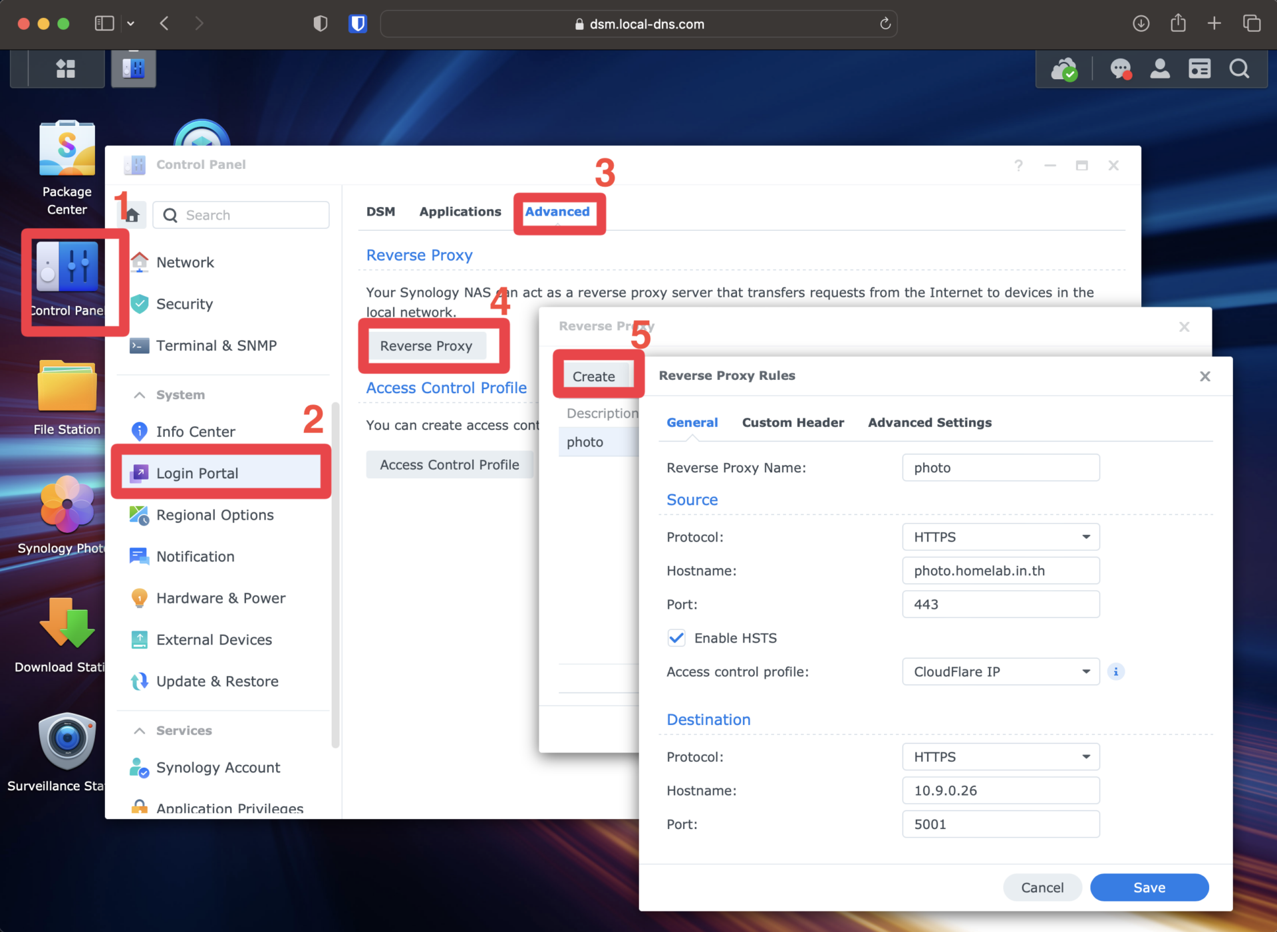Open the Source Protocol dropdown
The image size is (1277, 932).
click(1000, 537)
